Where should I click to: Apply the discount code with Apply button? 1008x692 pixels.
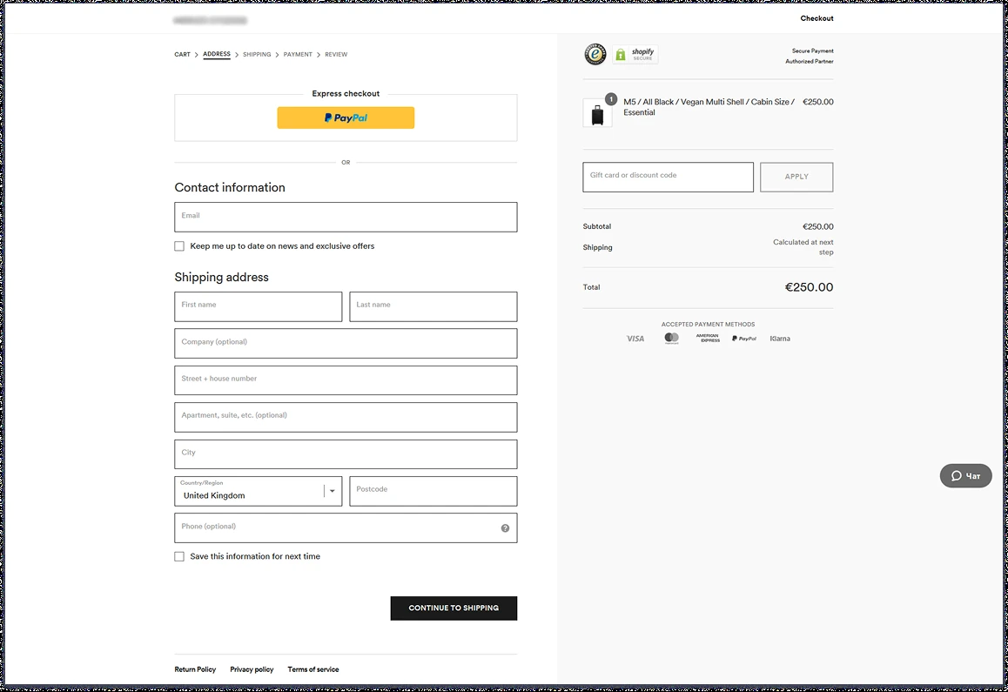pyautogui.click(x=796, y=177)
